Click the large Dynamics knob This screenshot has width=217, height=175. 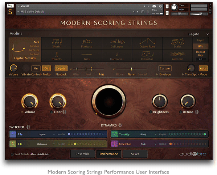(x=109, y=102)
